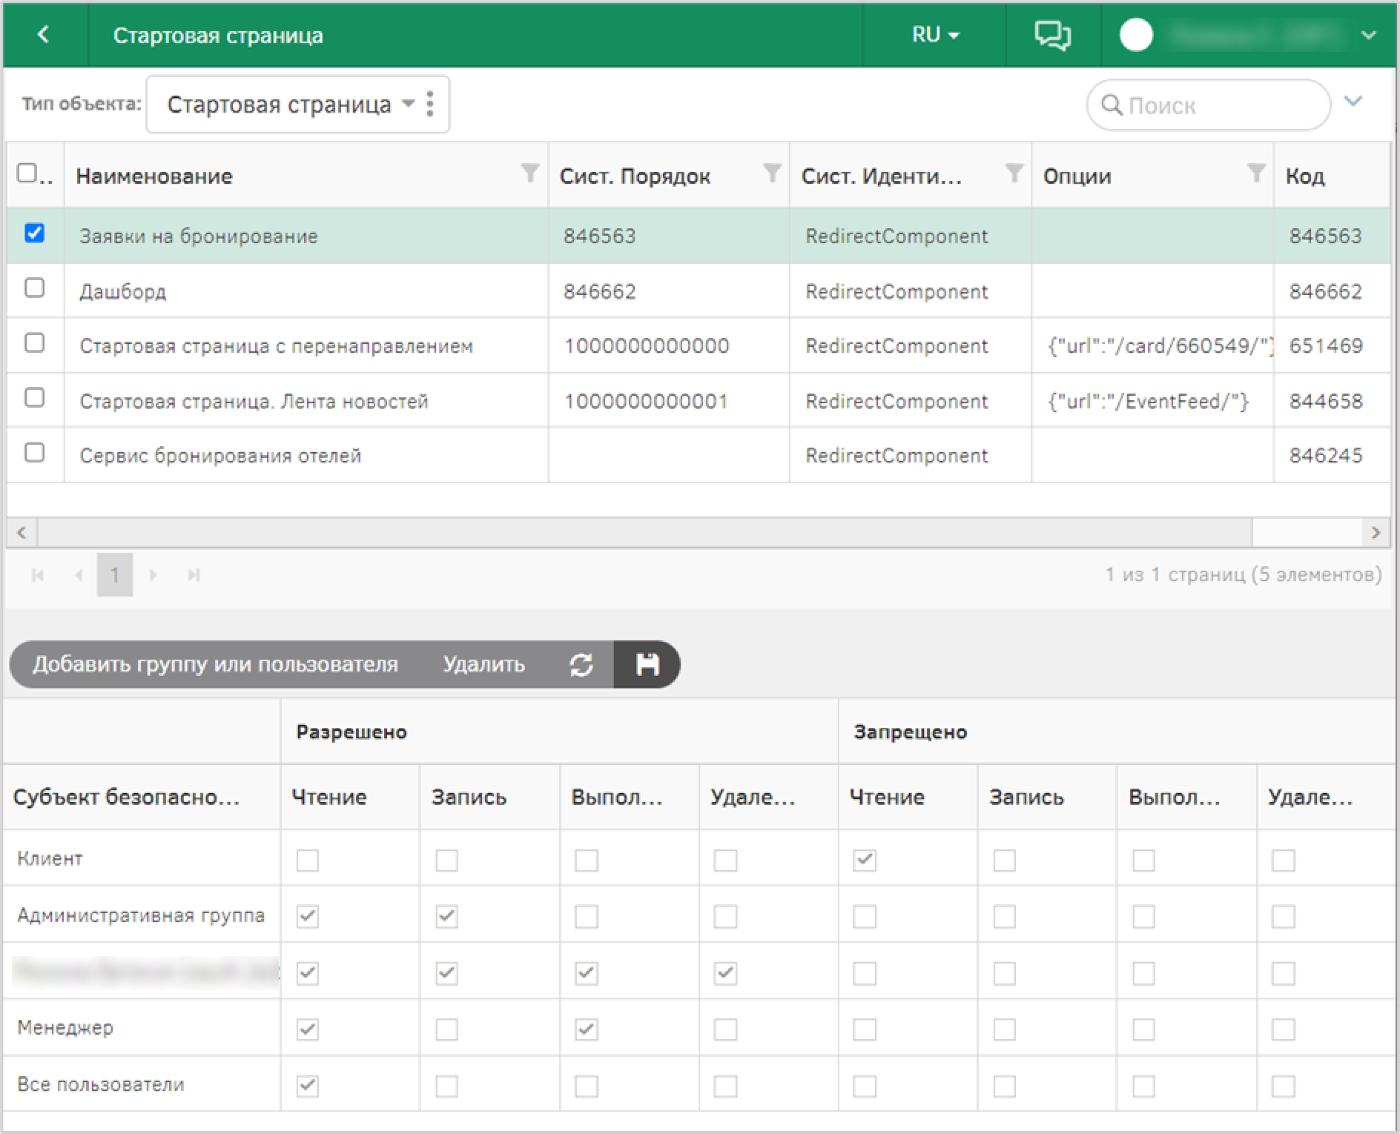Image resolution: width=1400 pixels, height=1134 pixels.
Task: Click the Субъект безопасности column header
Action: point(126,798)
